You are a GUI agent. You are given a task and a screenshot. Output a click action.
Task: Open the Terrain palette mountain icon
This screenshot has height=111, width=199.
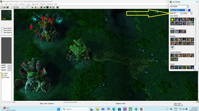click(x=33, y=7)
